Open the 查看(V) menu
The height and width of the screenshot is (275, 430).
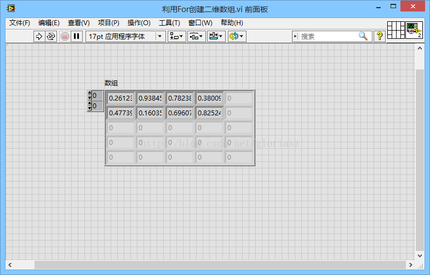[79, 23]
